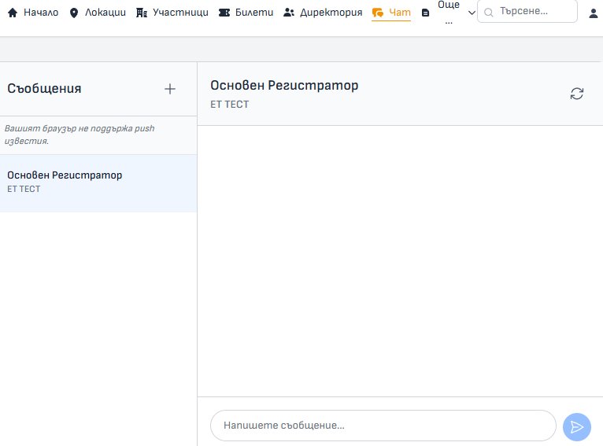Select Основен Регистратор conversation in list

coord(98,183)
